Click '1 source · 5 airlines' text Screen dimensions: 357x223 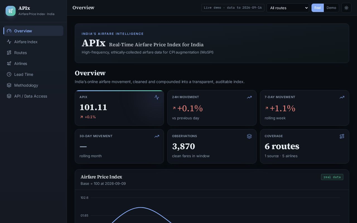tap(281, 156)
